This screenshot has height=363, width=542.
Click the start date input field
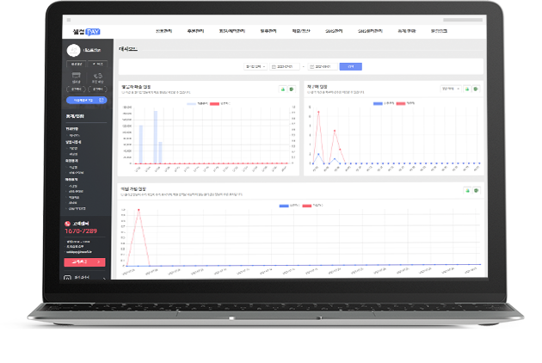[x=285, y=67]
